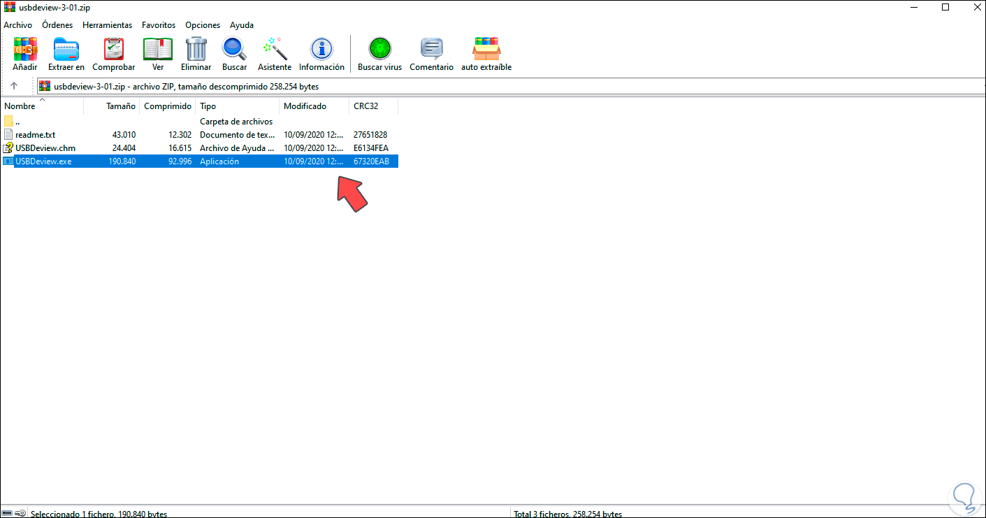
Task: Sort by the Tipo column header
Action: click(238, 106)
